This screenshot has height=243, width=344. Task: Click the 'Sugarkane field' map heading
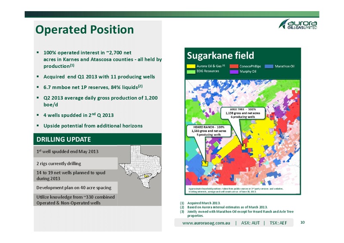(x=220, y=55)
